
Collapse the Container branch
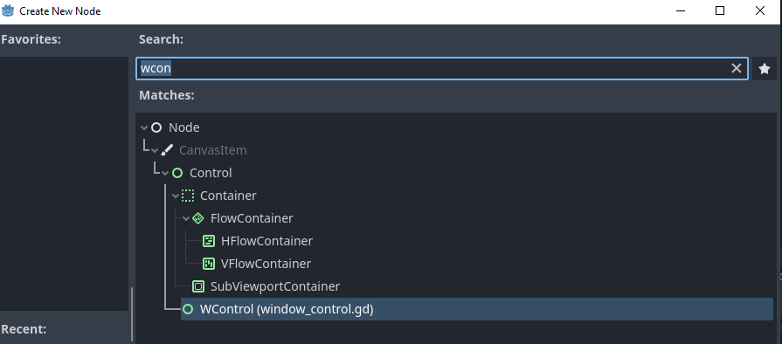(x=176, y=196)
